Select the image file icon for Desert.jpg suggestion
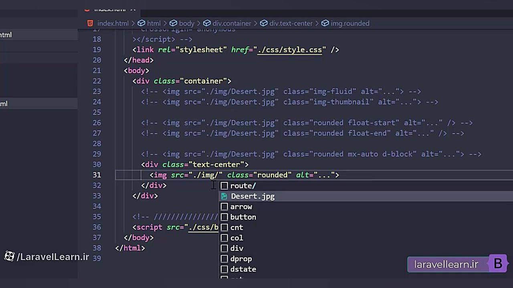 224,196
